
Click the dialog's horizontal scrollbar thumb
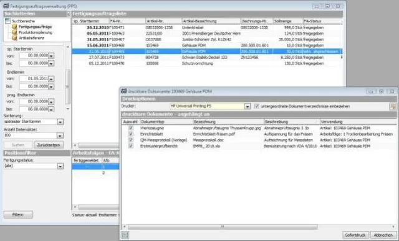coord(223,227)
